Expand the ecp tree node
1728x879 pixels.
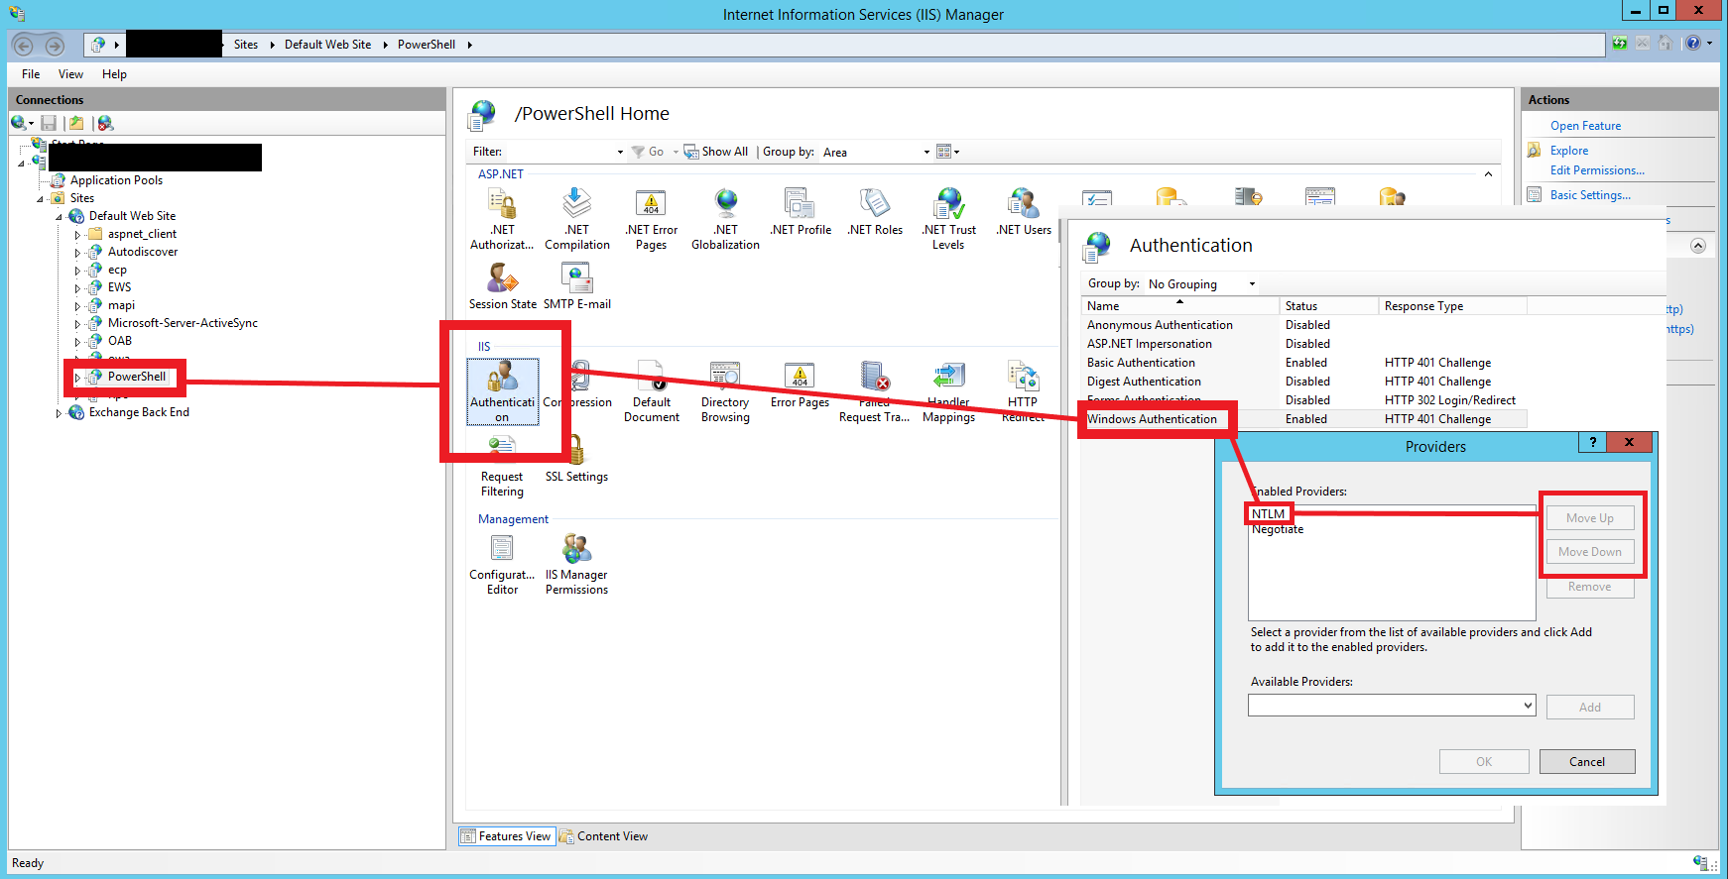[x=77, y=271]
